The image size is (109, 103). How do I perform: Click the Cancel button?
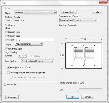pos(88,97)
